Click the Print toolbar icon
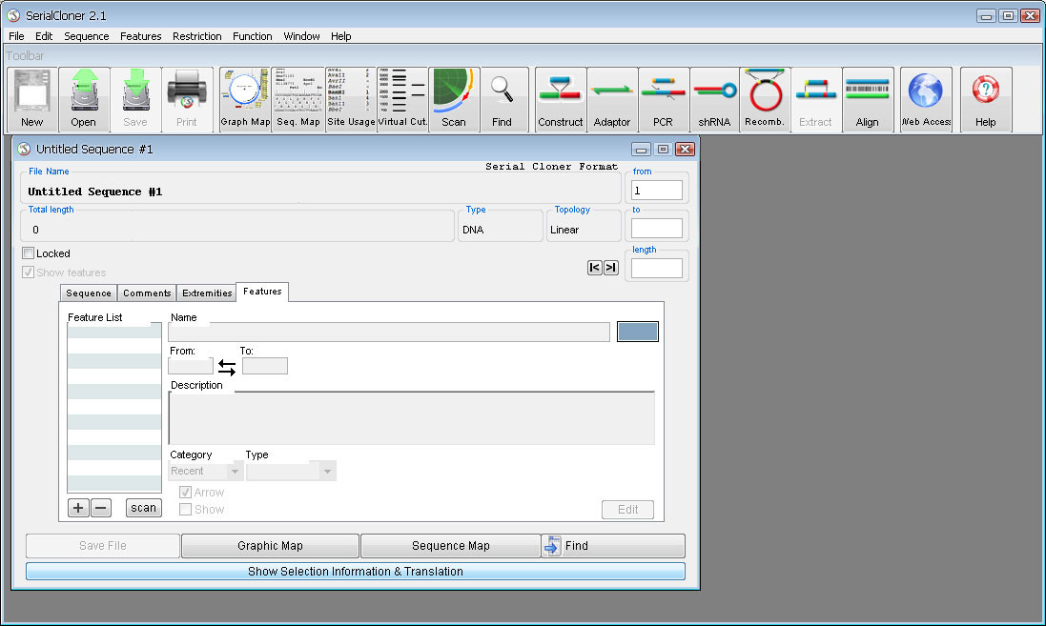 (187, 99)
